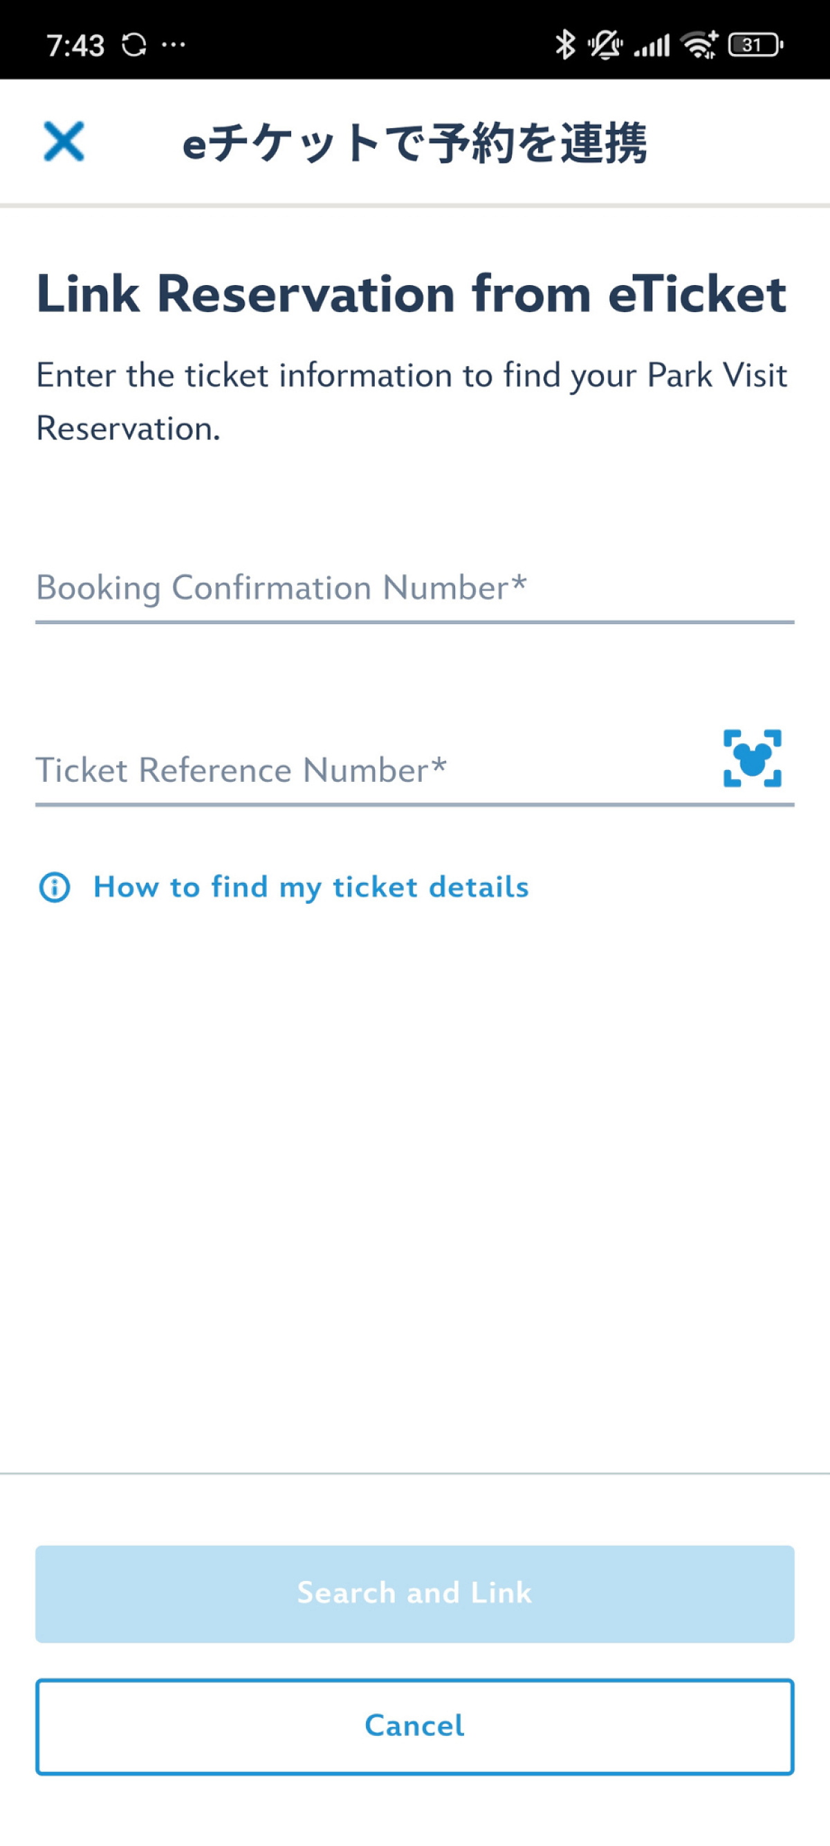
Task: Tap the Bluetooth icon in status bar
Action: [x=565, y=45]
